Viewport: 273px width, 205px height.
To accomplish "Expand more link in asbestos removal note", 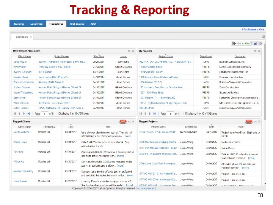I will (252, 158).
